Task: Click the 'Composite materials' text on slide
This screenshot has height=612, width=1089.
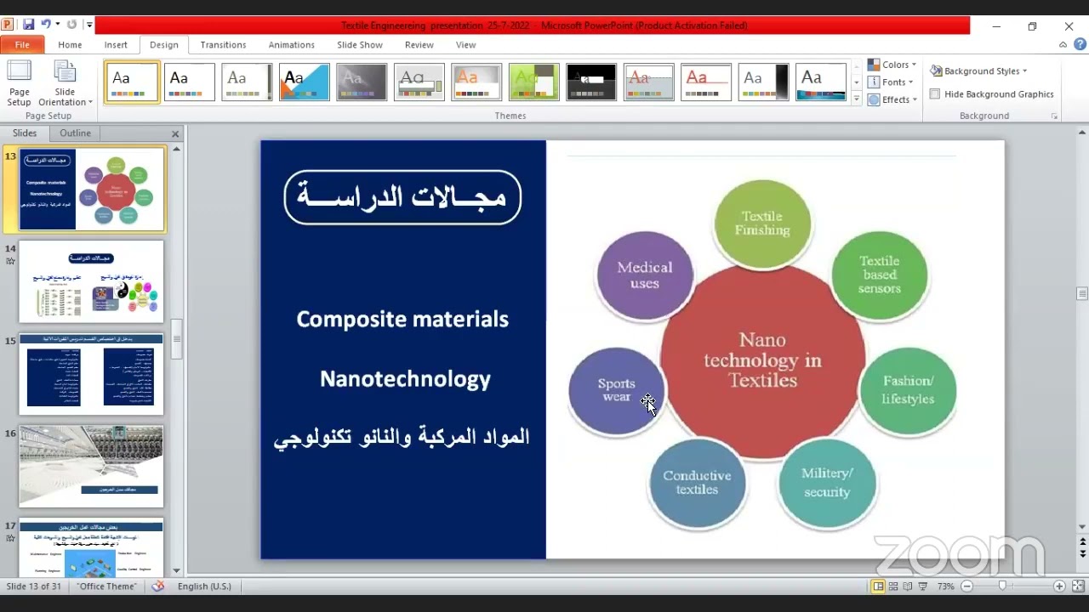Action: tap(402, 319)
